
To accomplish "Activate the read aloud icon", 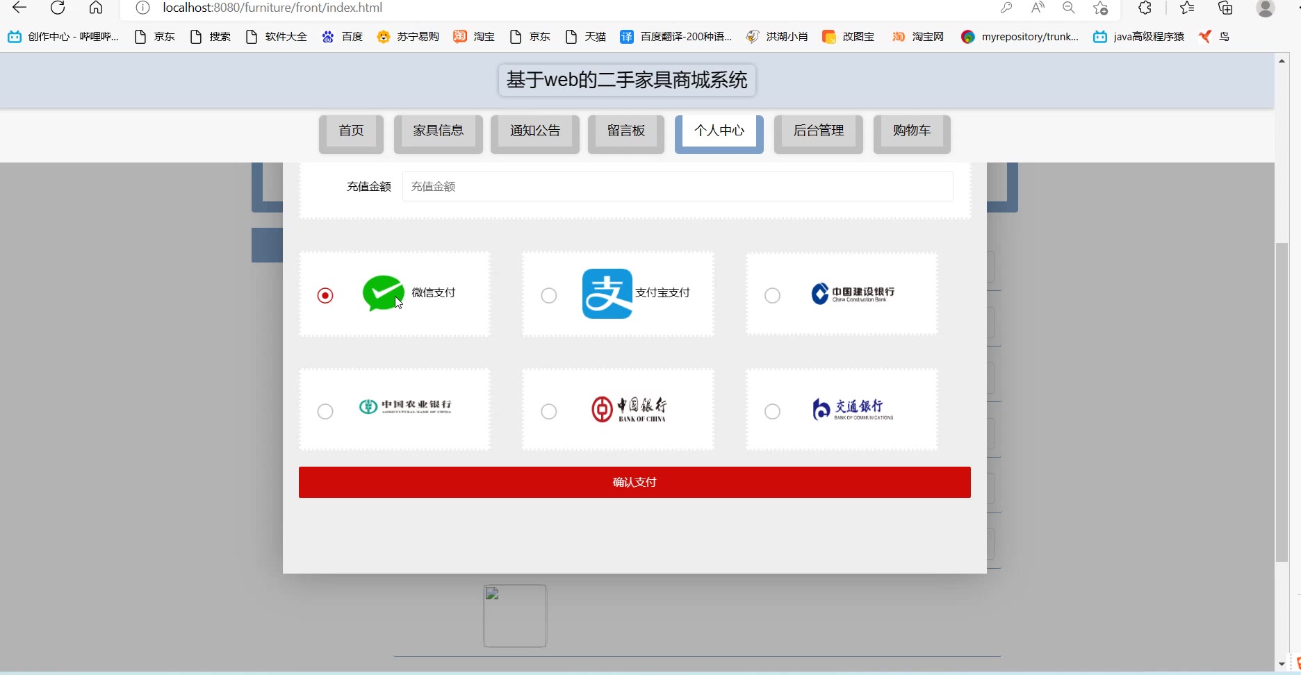I will 1038,8.
